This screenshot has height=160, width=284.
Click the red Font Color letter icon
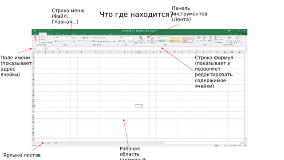pyautogui.click(x=74, y=41)
